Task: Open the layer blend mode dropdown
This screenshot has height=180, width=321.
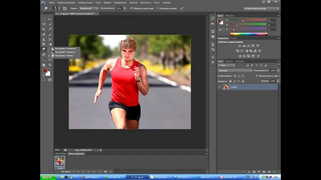Action: (235, 70)
